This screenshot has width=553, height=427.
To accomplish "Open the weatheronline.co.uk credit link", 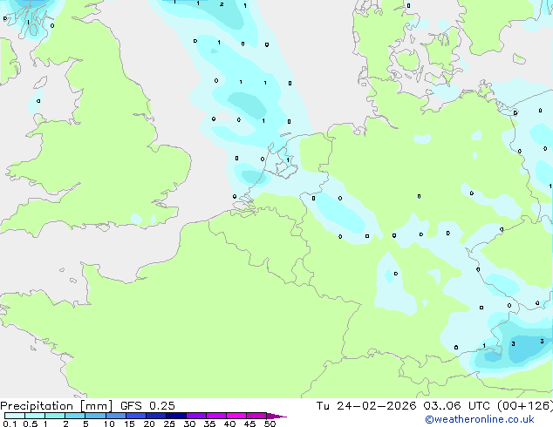I will (480, 419).
